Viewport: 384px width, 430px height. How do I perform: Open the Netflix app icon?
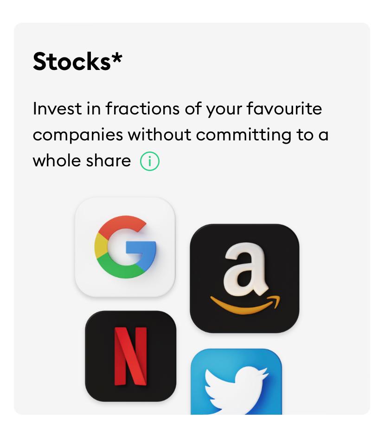pyautogui.click(x=131, y=356)
